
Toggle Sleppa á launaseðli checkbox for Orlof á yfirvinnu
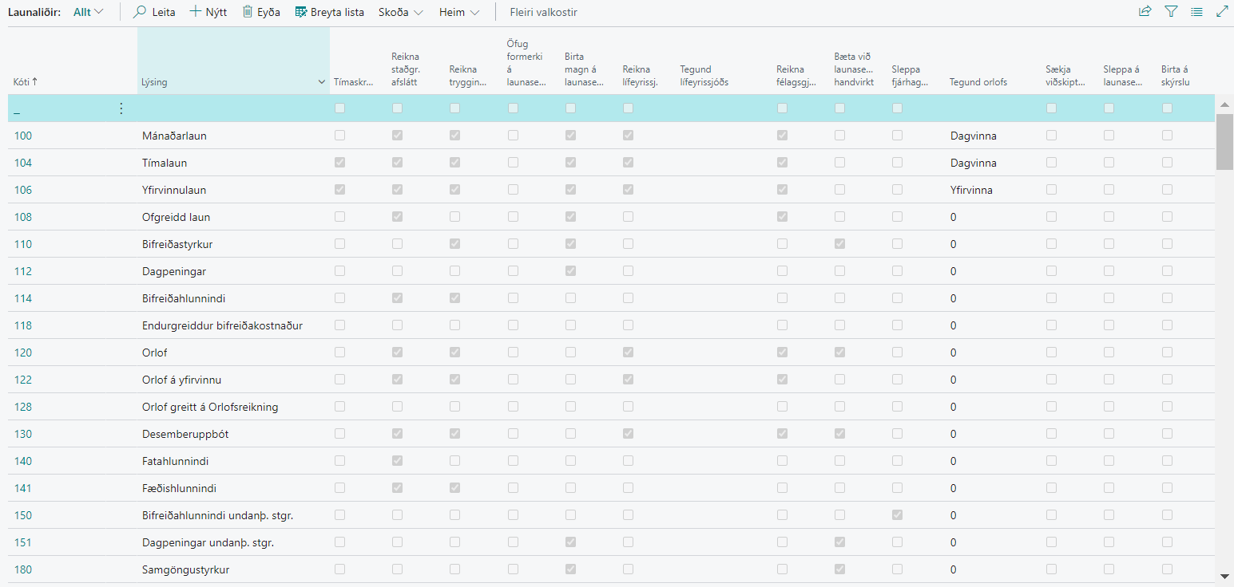pyautogui.click(x=1109, y=380)
